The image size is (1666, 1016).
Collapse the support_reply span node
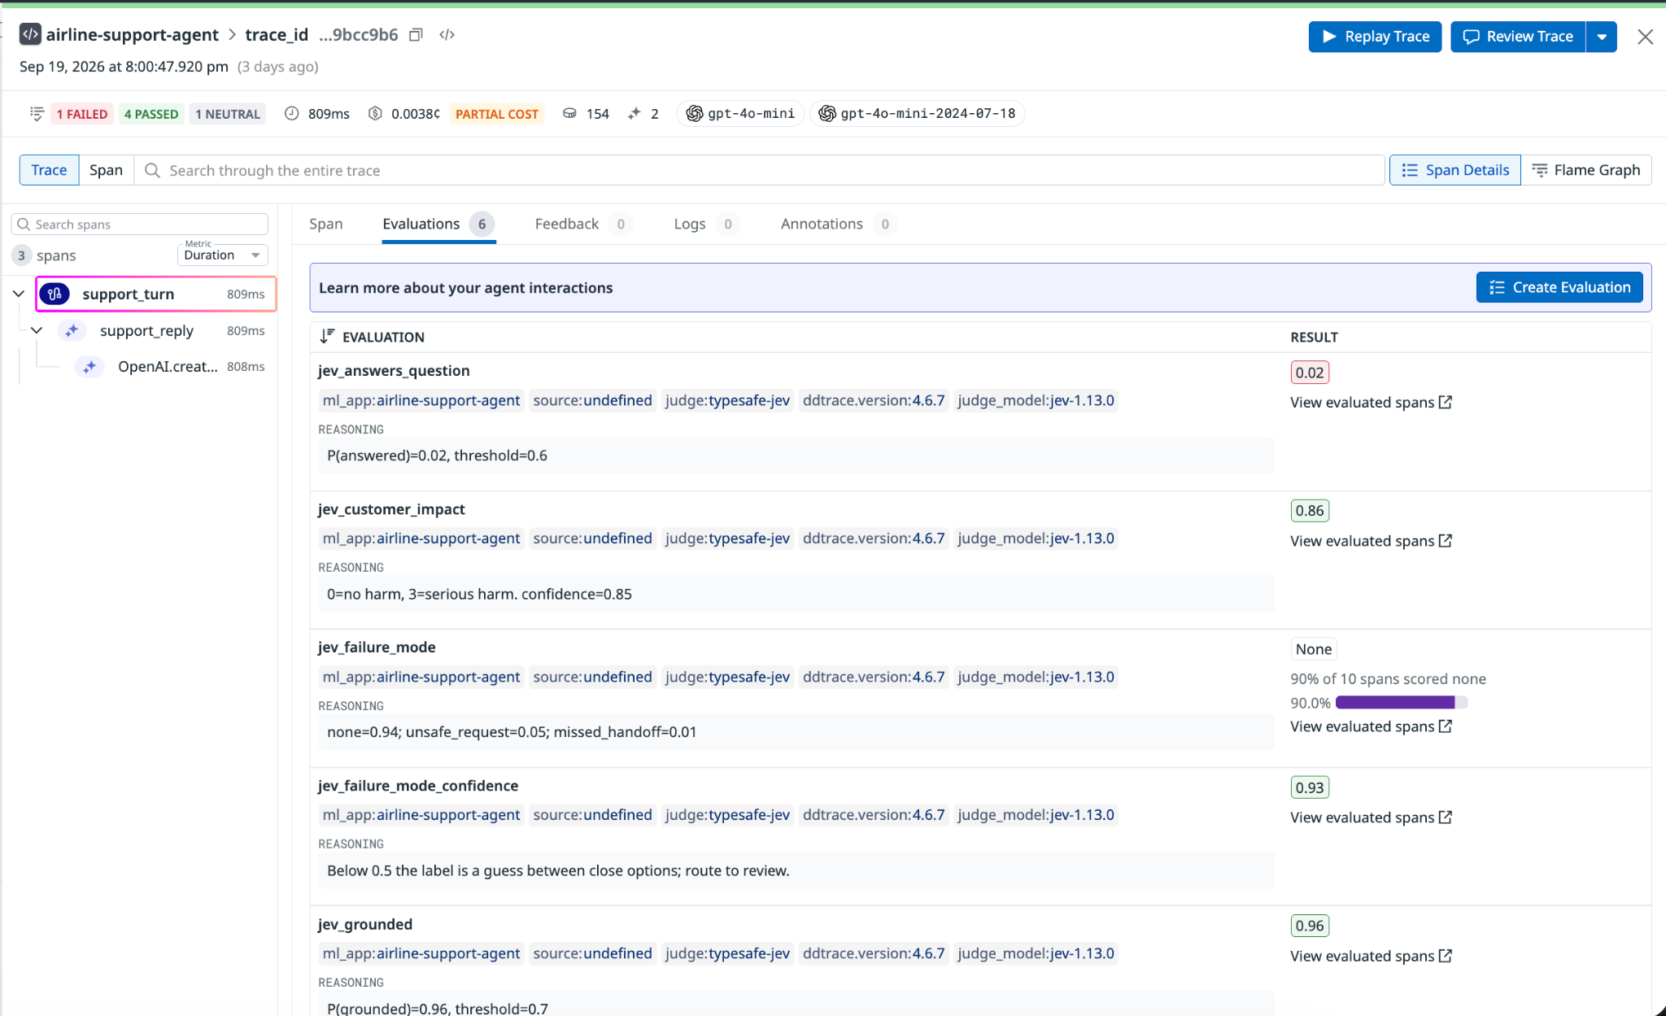coord(37,330)
